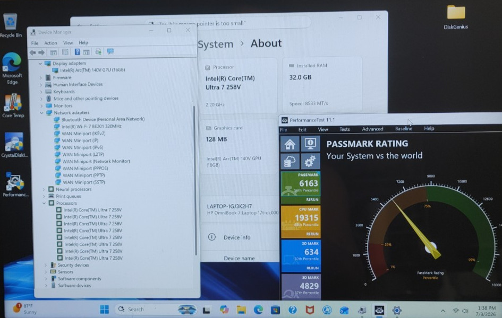Viewport: 502px width, 318px height.
Task: Click Scan for hardware changes toolbar icon
Action: point(98,52)
